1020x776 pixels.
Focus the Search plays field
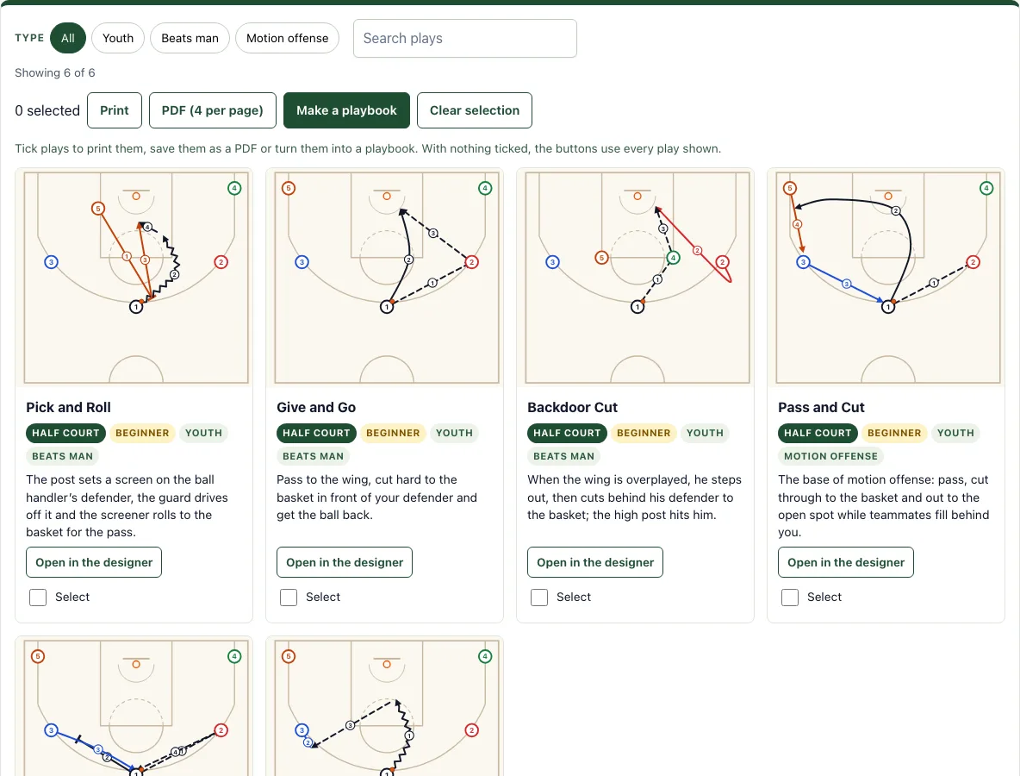click(x=465, y=39)
